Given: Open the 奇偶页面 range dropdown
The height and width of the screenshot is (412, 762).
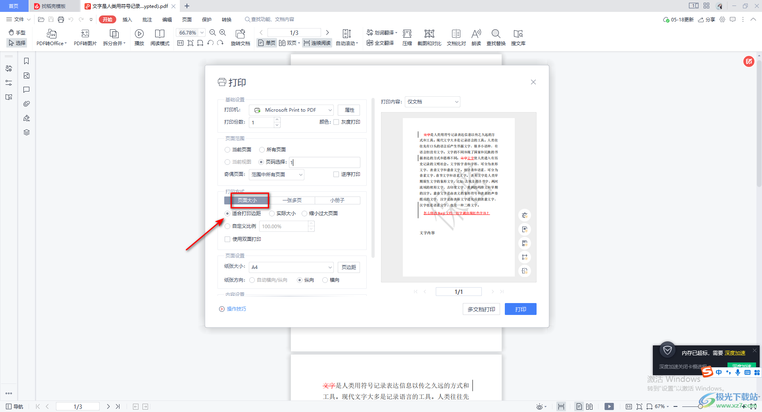Looking at the screenshot, I should (277, 175).
